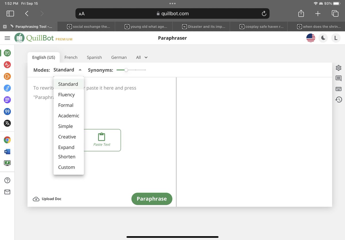Open Paraphraser tool in left sidebar
The width and height of the screenshot is (345, 240).
7,53
